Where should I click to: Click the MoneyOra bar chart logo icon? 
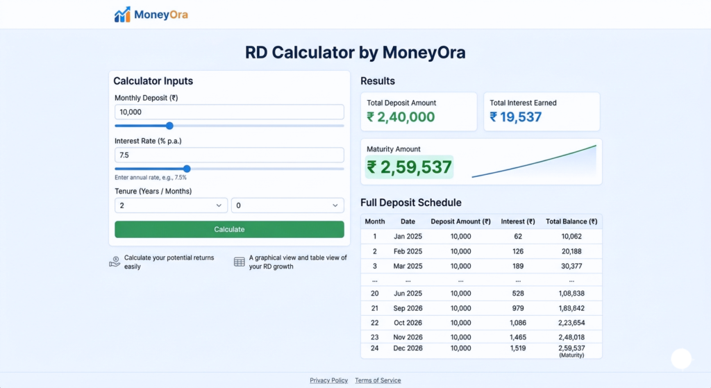coord(122,15)
